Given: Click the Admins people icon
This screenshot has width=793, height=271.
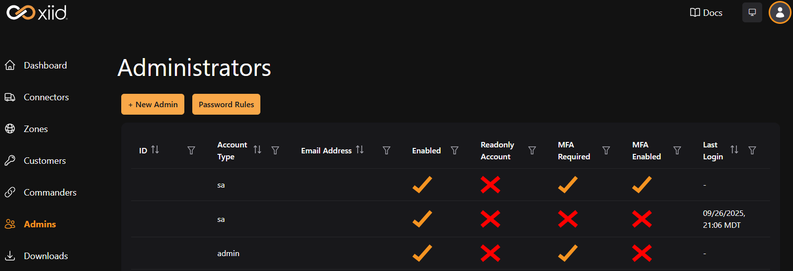Looking at the screenshot, I should (x=10, y=224).
